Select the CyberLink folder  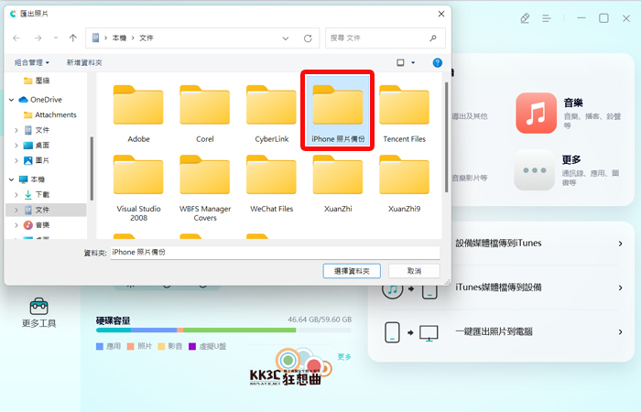point(271,114)
